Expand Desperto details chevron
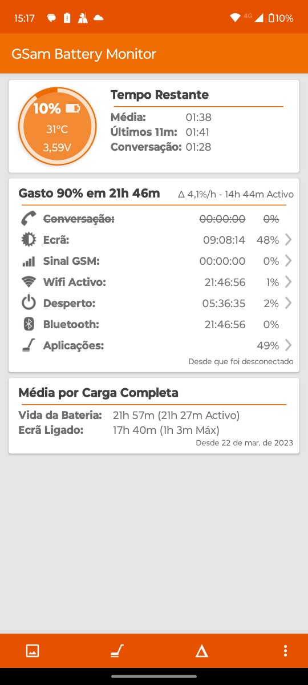Screen dimensions: 308x685 point(288,303)
